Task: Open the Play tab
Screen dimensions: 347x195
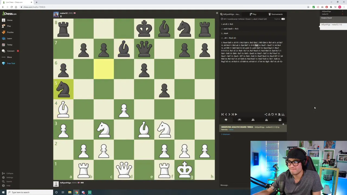Action: pos(253,14)
